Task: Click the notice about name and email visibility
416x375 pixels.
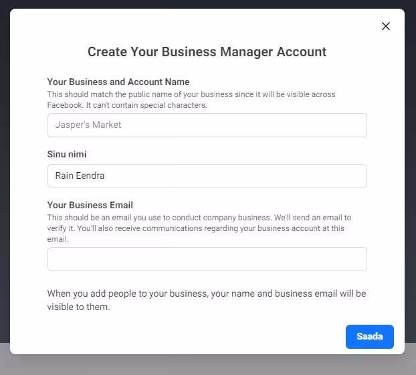Action: coord(206,300)
